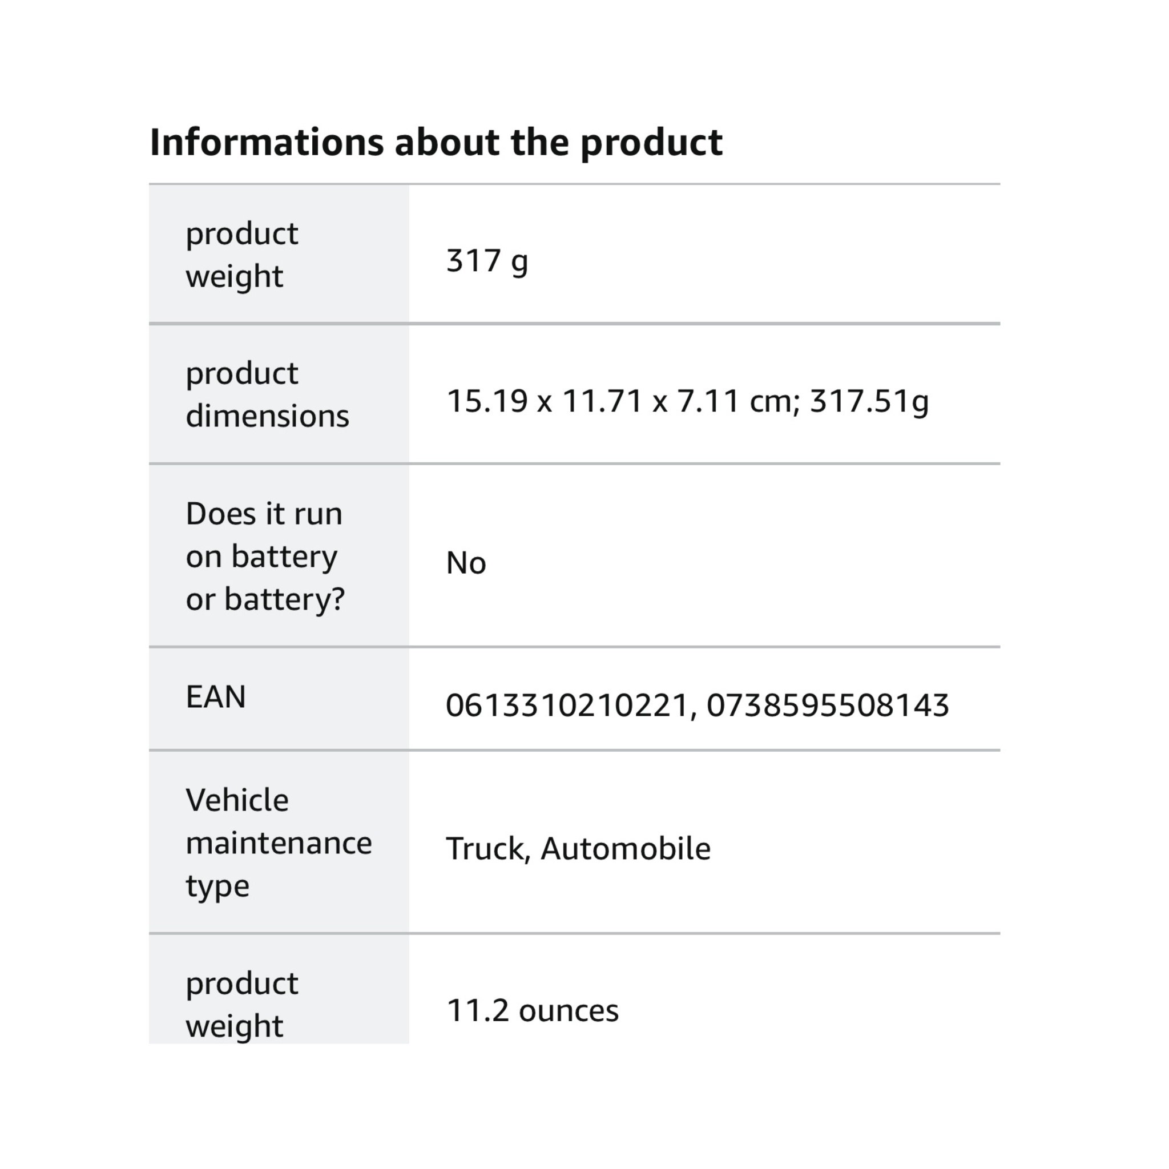Click the word 'Automobile' in maintenance type
Image resolution: width=1169 pixels, height=1169 pixels.
(x=626, y=849)
